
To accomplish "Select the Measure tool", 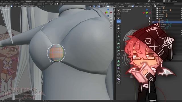I will pyautogui.click(x=119, y=36).
